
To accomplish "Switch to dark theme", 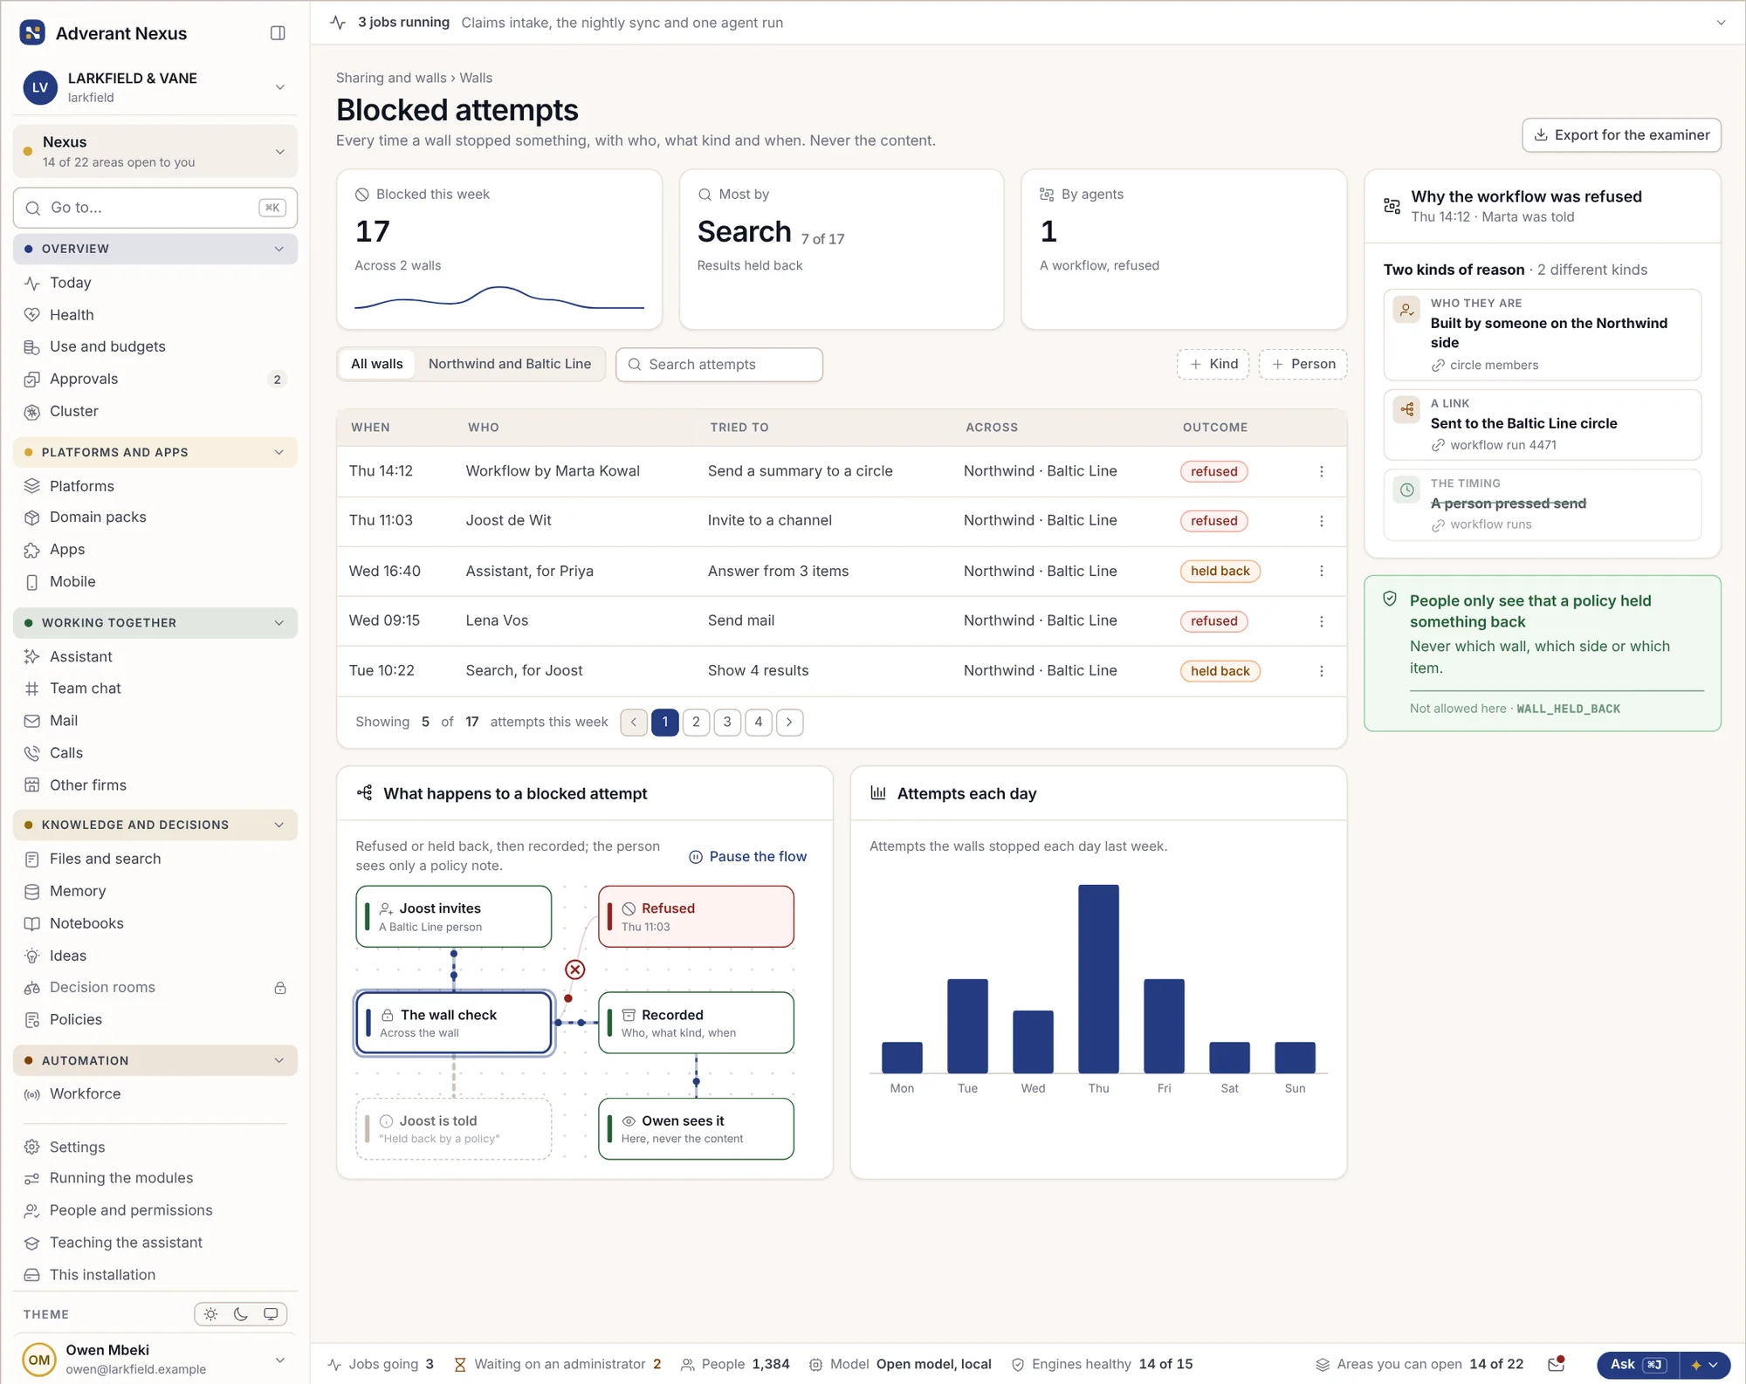I will pyautogui.click(x=241, y=1314).
